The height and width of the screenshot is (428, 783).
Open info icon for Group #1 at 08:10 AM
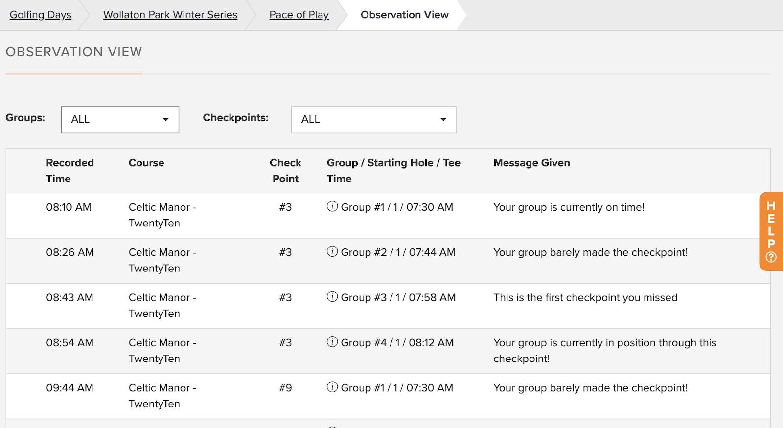pos(332,206)
